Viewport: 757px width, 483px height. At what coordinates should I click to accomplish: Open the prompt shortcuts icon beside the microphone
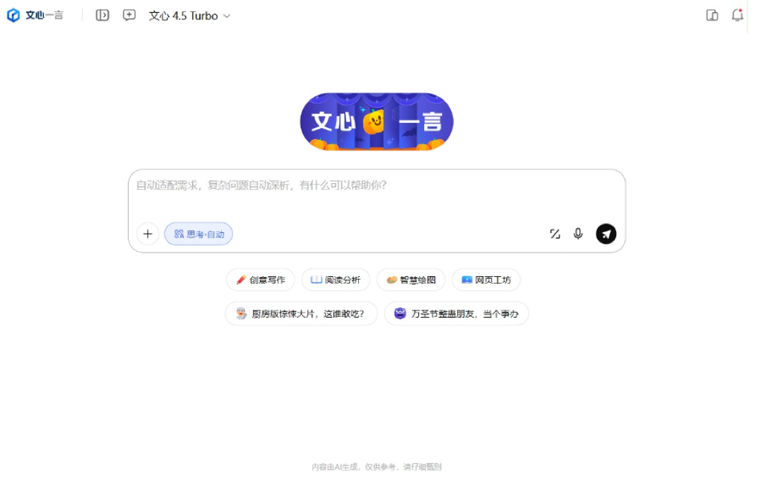(x=555, y=234)
